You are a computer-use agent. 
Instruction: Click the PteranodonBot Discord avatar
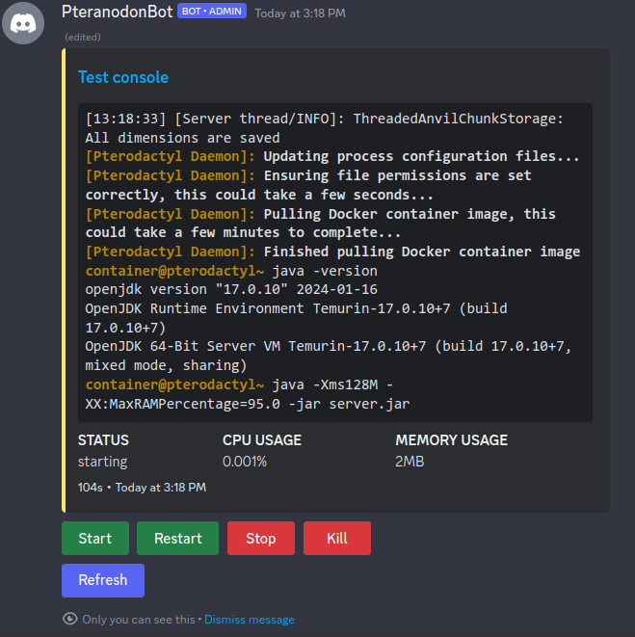click(x=23, y=23)
